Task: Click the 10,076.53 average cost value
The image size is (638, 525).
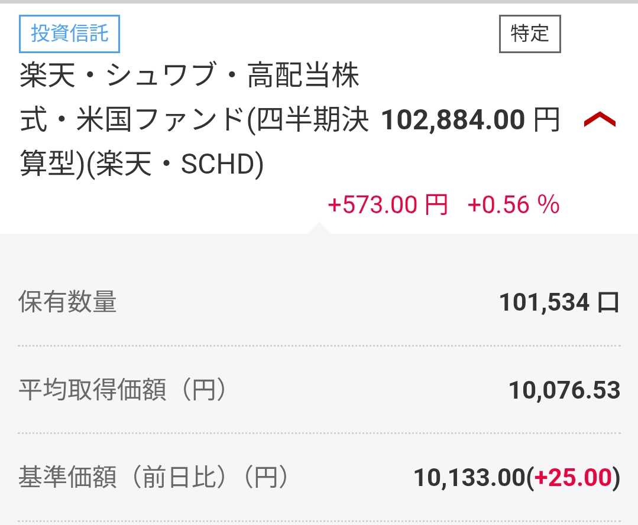Action: tap(564, 390)
